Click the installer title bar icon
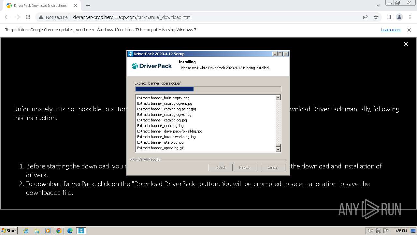 tap(130, 54)
